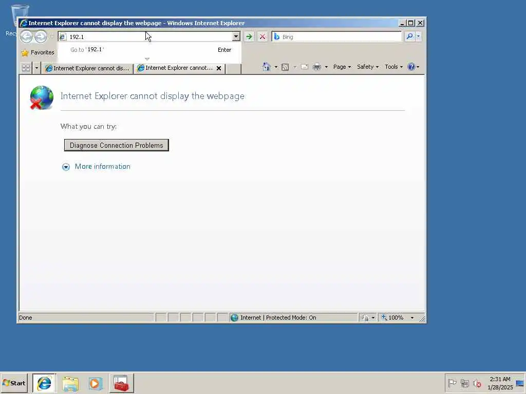Open the Quick Tabs grid view
526x394 pixels.
point(26,68)
